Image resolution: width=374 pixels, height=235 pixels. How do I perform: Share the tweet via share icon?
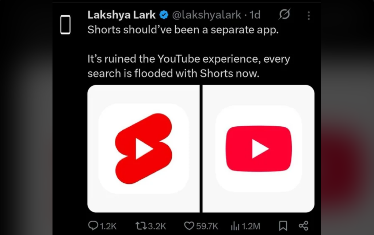304,226
